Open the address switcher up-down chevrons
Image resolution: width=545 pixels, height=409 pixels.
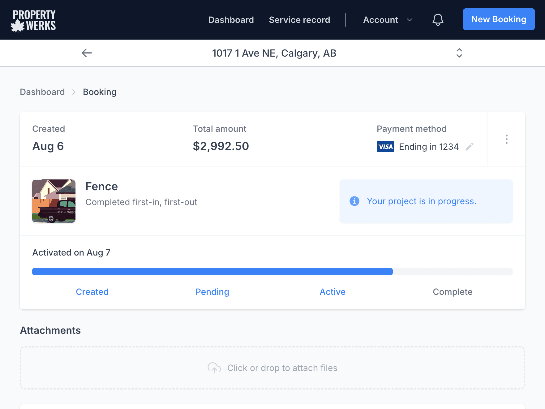(459, 53)
